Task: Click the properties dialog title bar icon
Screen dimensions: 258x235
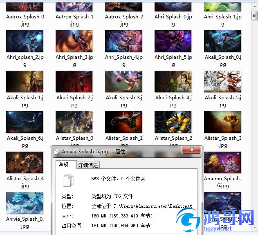Action: click(x=56, y=152)
